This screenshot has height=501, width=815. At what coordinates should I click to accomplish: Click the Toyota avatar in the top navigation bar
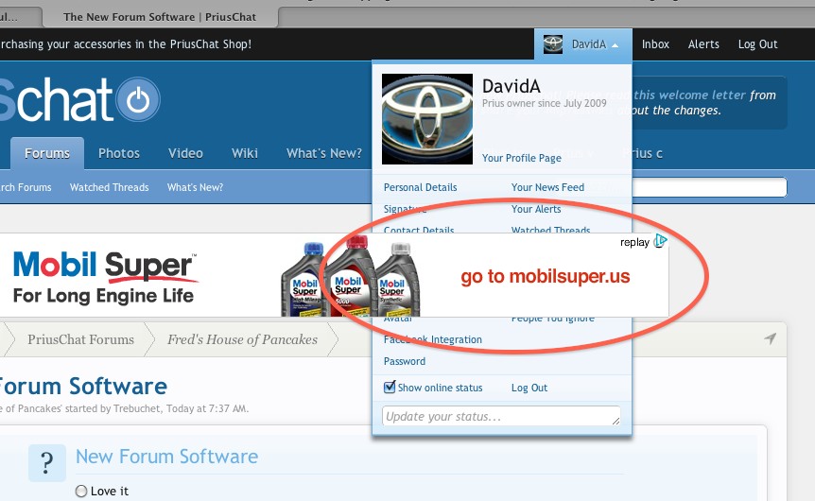[553, 44]
